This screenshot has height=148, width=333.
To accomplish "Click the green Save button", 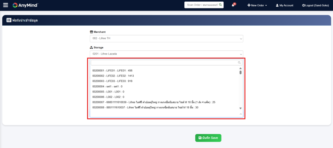I will coord(208,138).
